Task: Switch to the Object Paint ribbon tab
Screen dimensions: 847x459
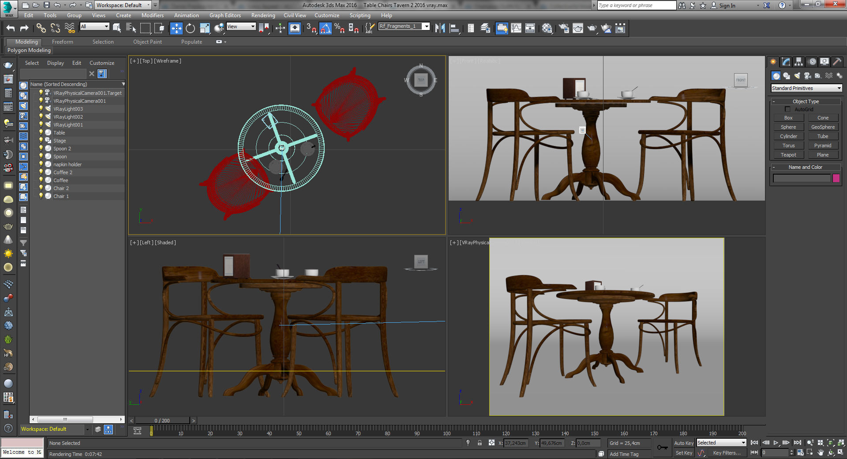Action: point(147,42)
